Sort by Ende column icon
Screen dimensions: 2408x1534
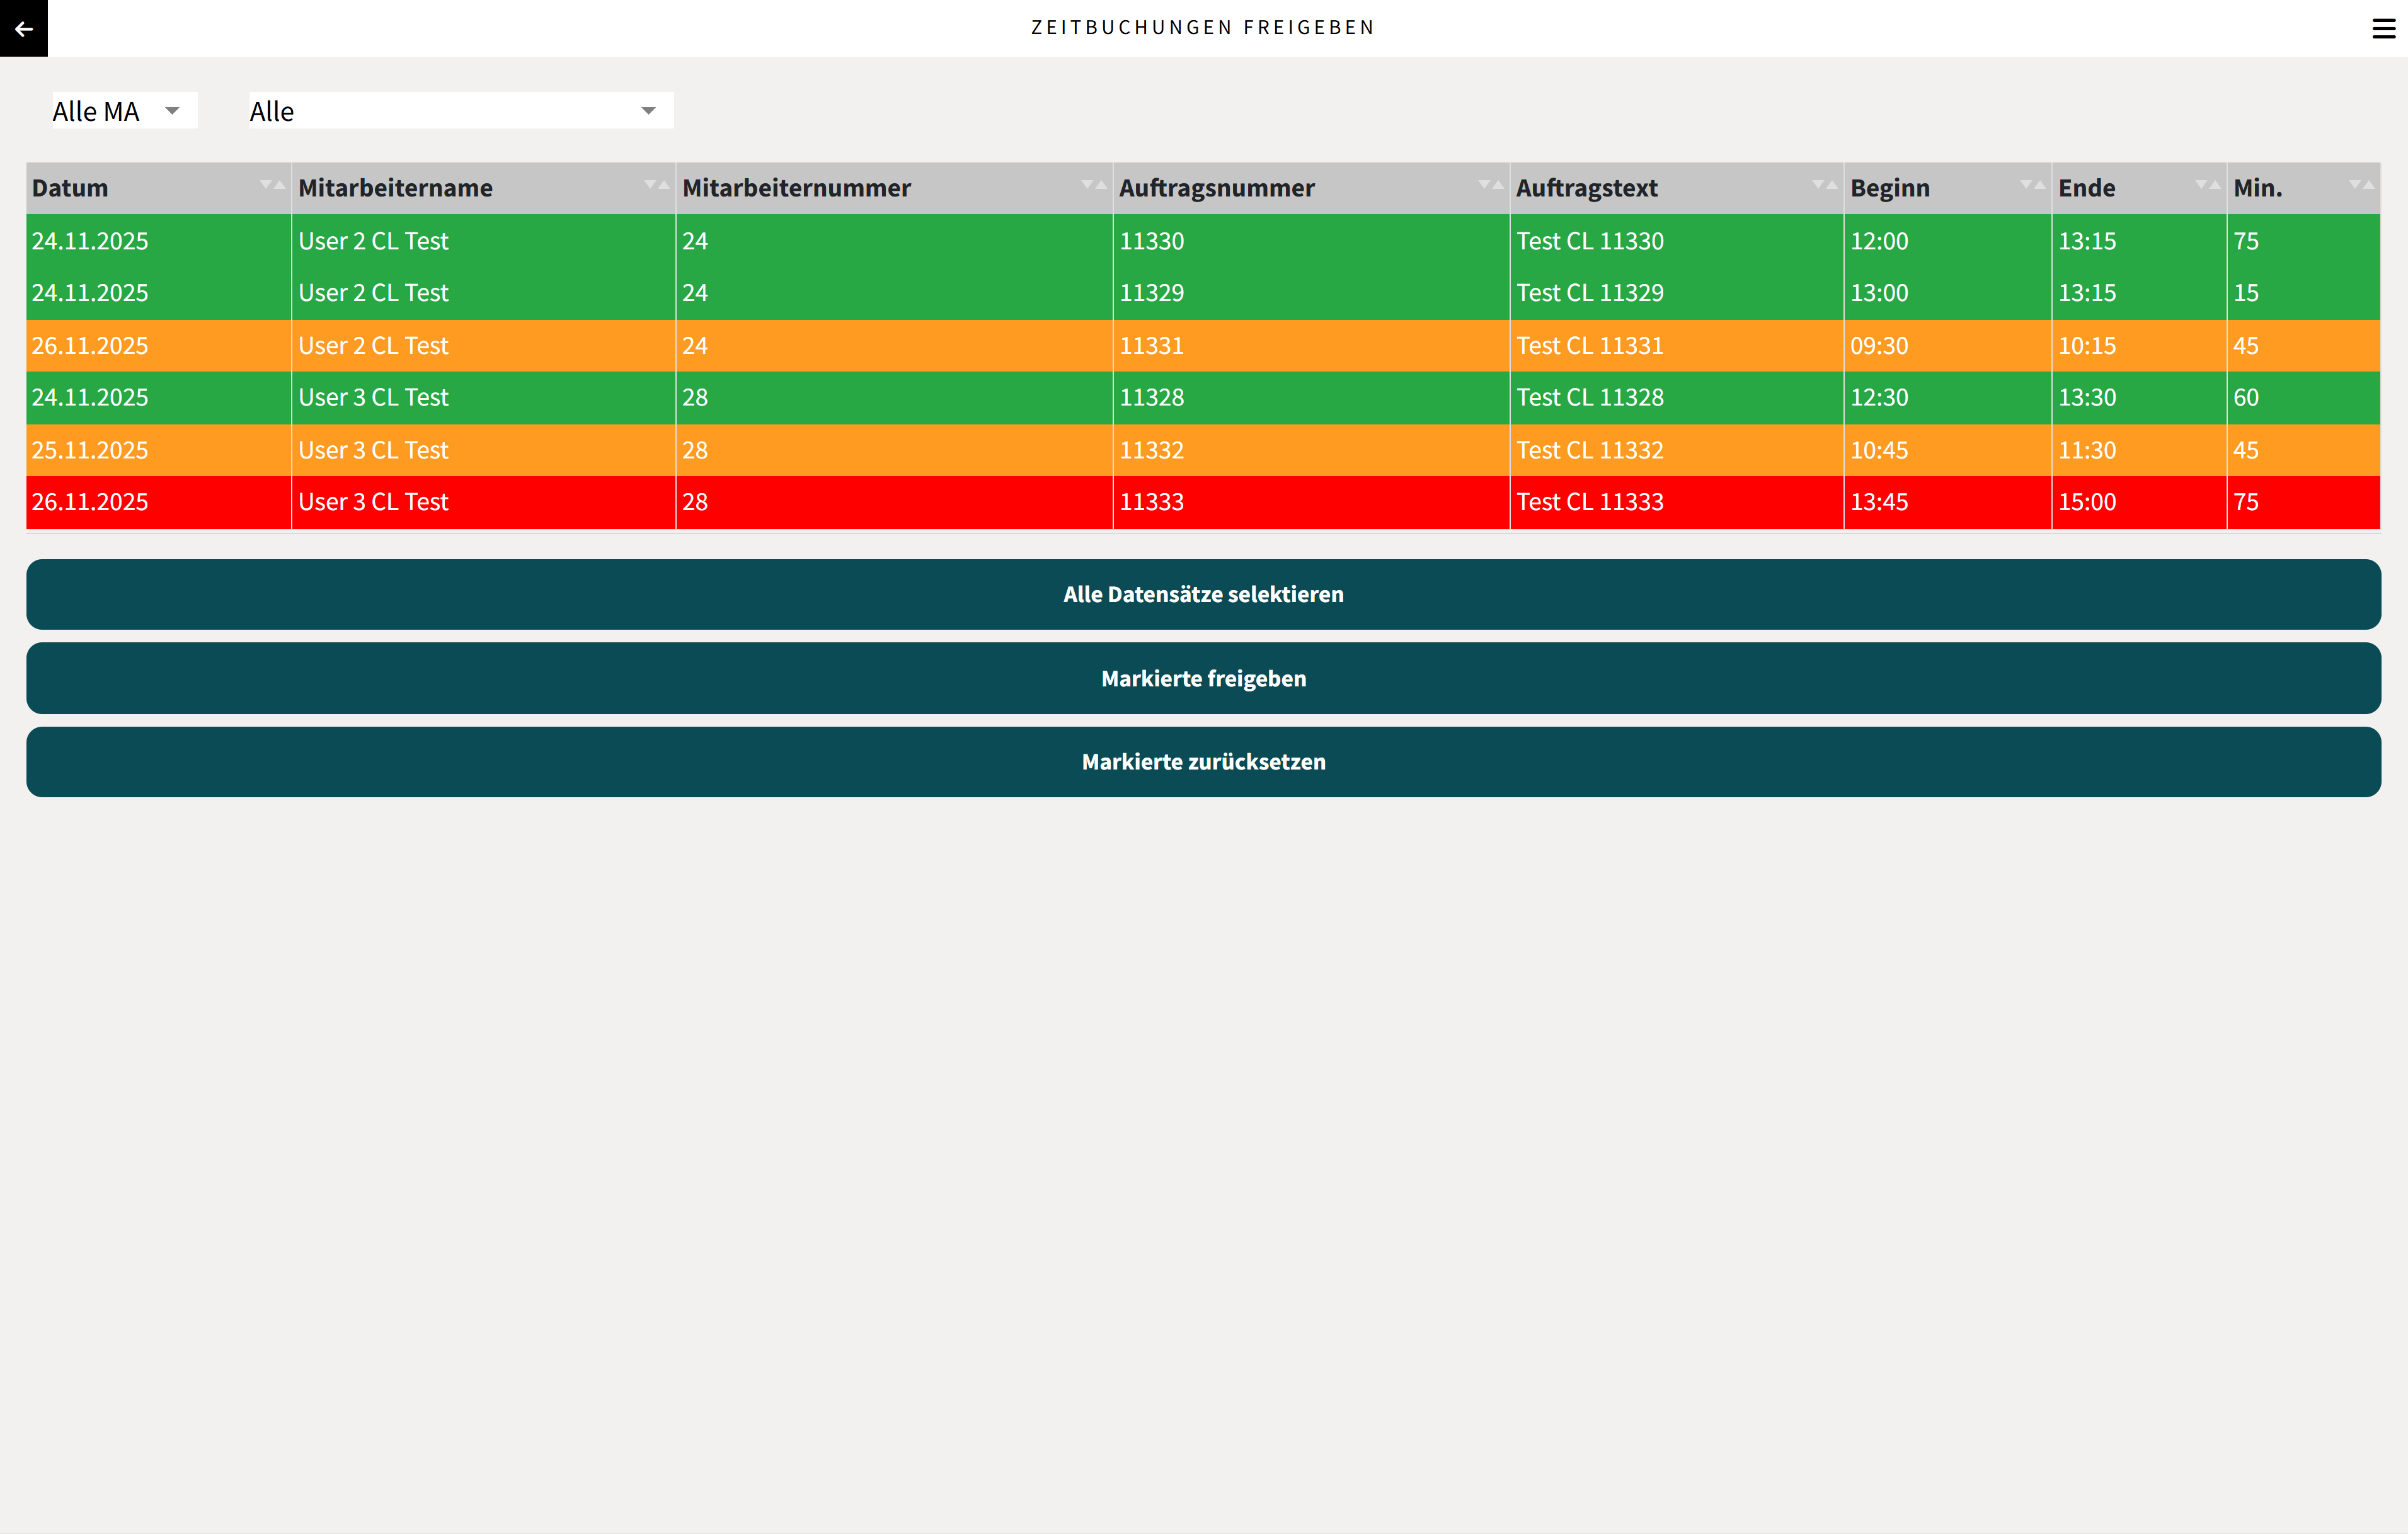[x=2207, y=185]
